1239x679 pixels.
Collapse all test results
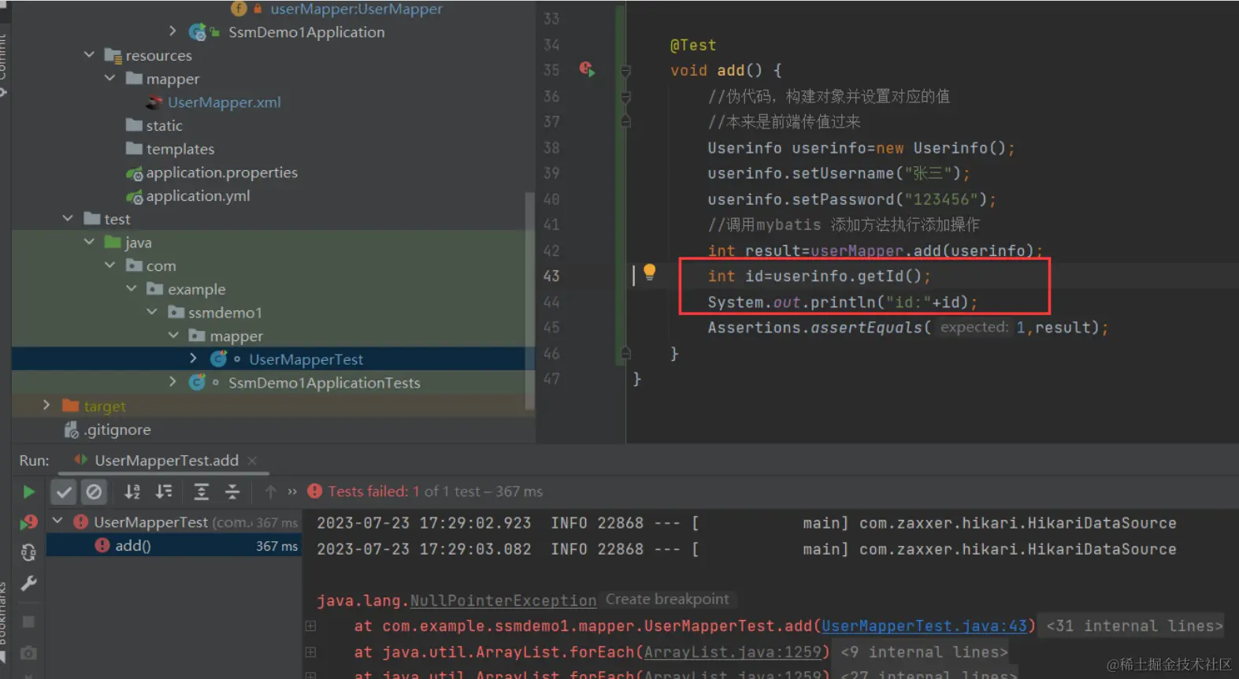click(232, 492)
